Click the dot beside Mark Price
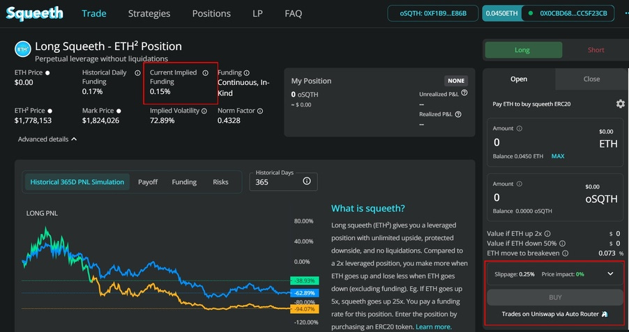Screen dimensions: 629x332 [119, 111]
